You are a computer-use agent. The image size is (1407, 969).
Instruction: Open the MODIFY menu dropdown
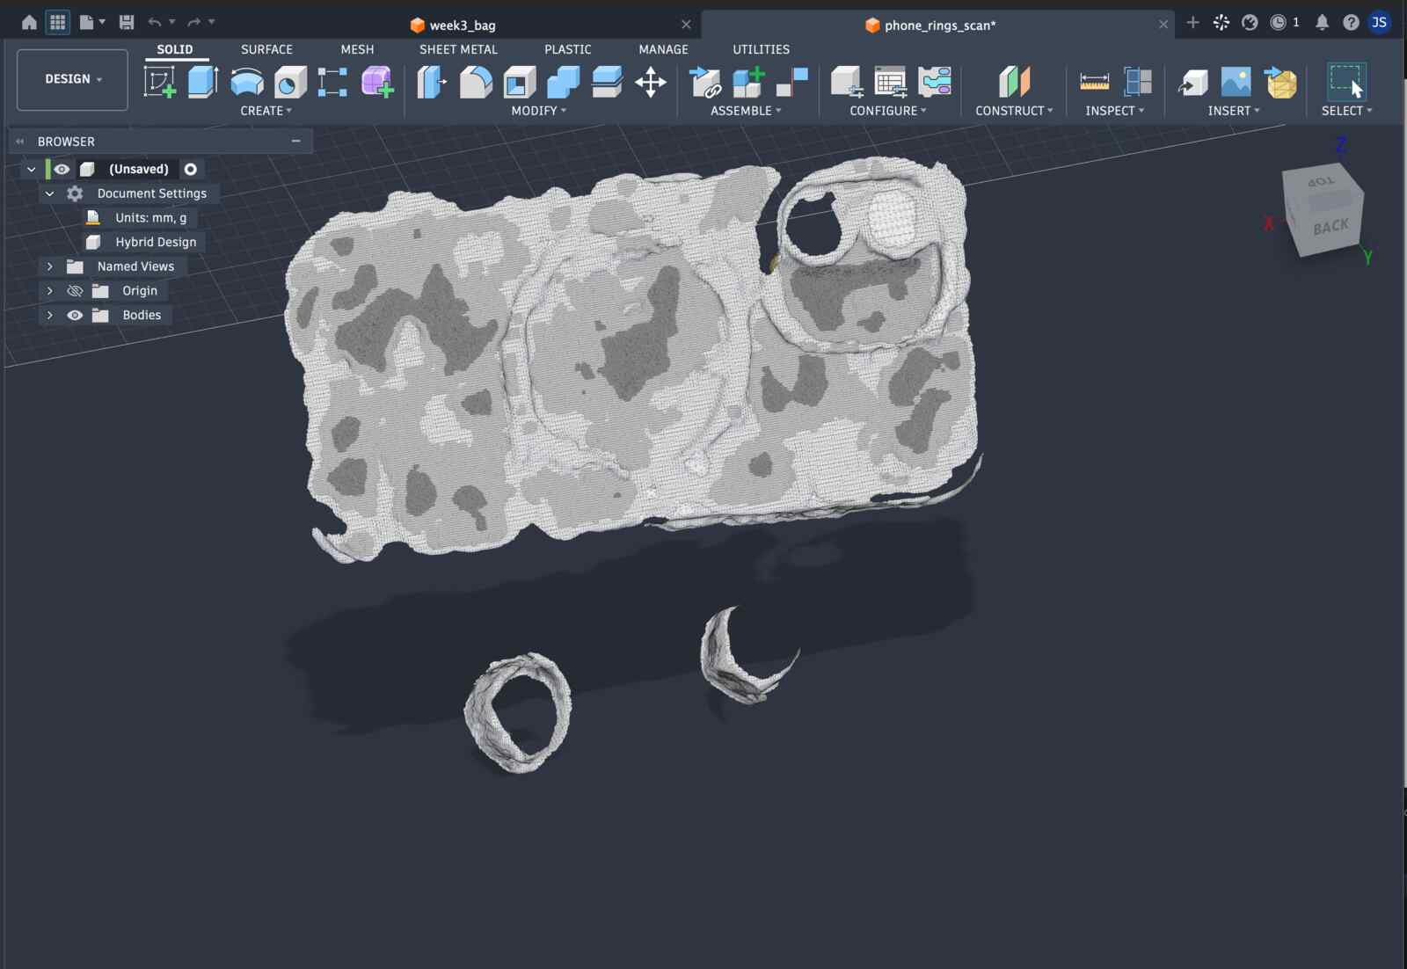tap(539, 111)
